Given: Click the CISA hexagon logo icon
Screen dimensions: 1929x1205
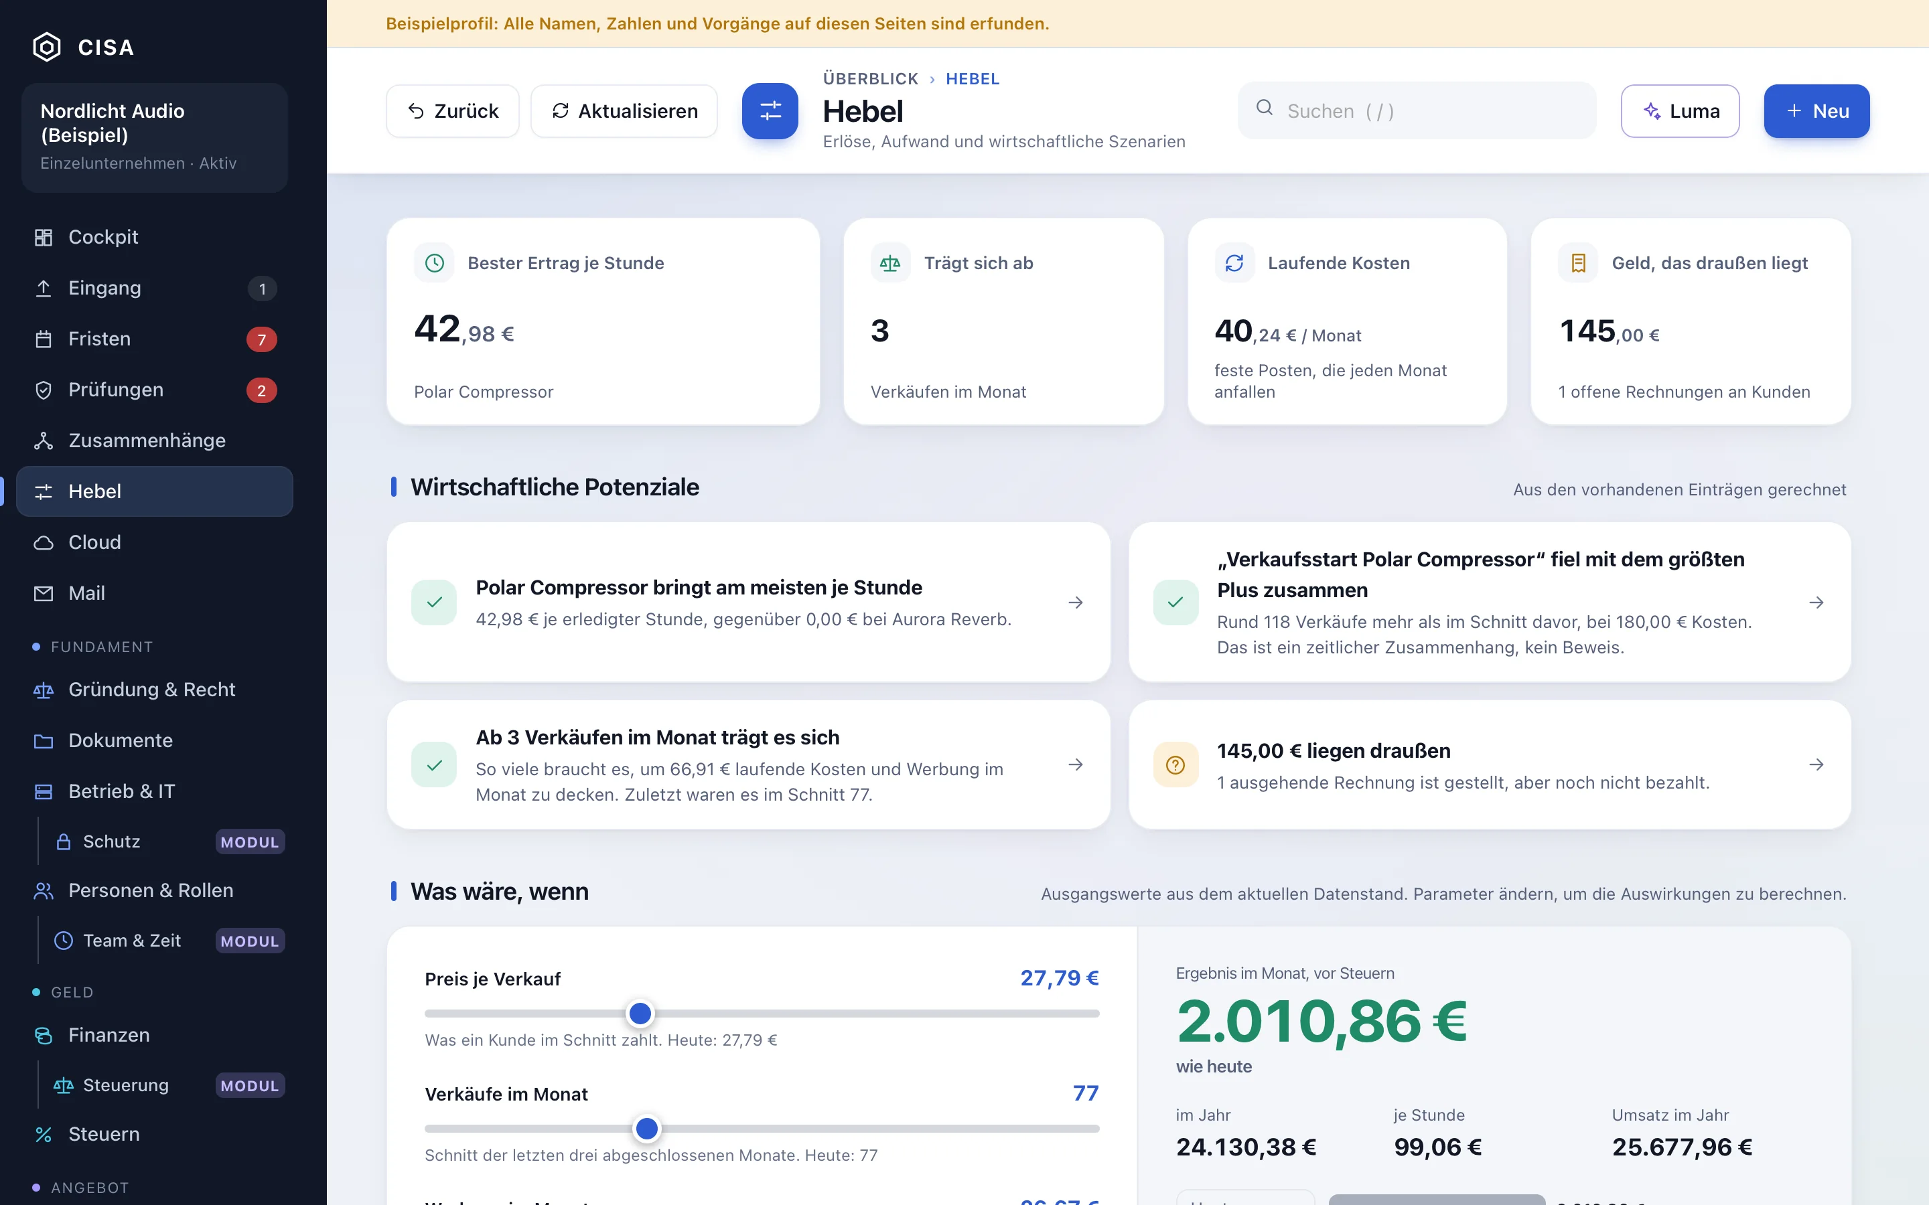Looking at the screenshot, I should 46,47.
